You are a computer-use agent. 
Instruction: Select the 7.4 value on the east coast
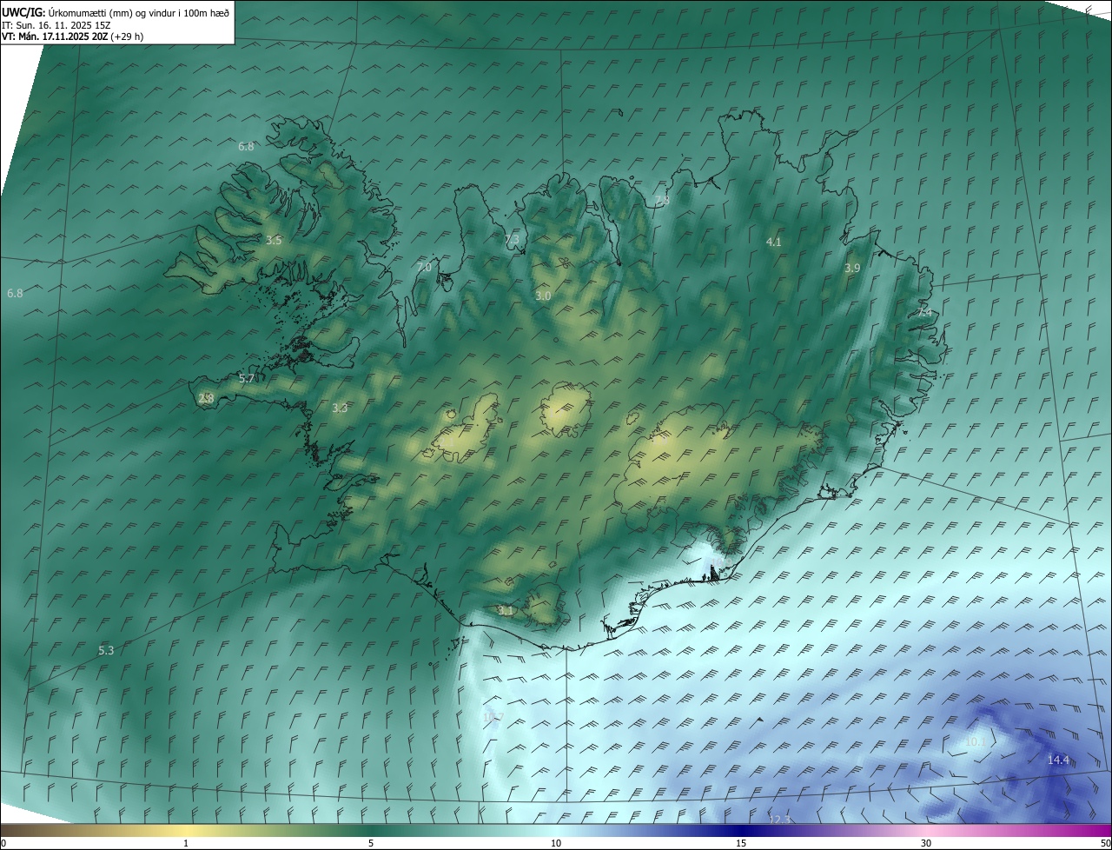coord(924,312)
